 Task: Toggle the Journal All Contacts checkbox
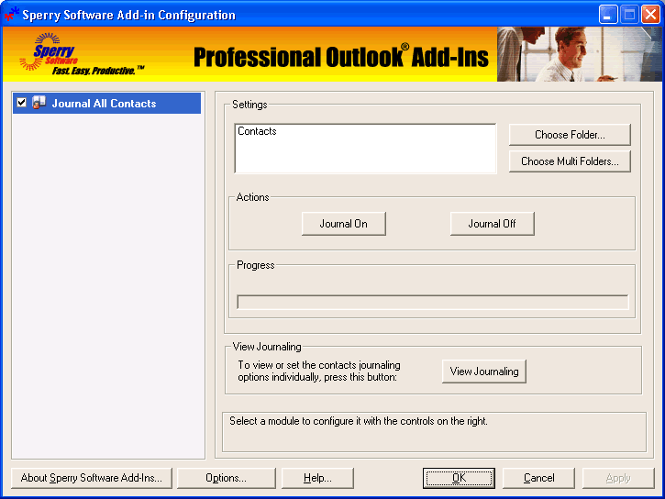pyautogui.click(x=22, y=103)
